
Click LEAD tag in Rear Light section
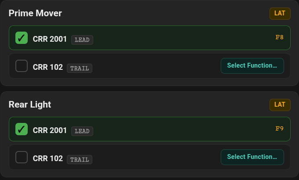tap(82, 131)
